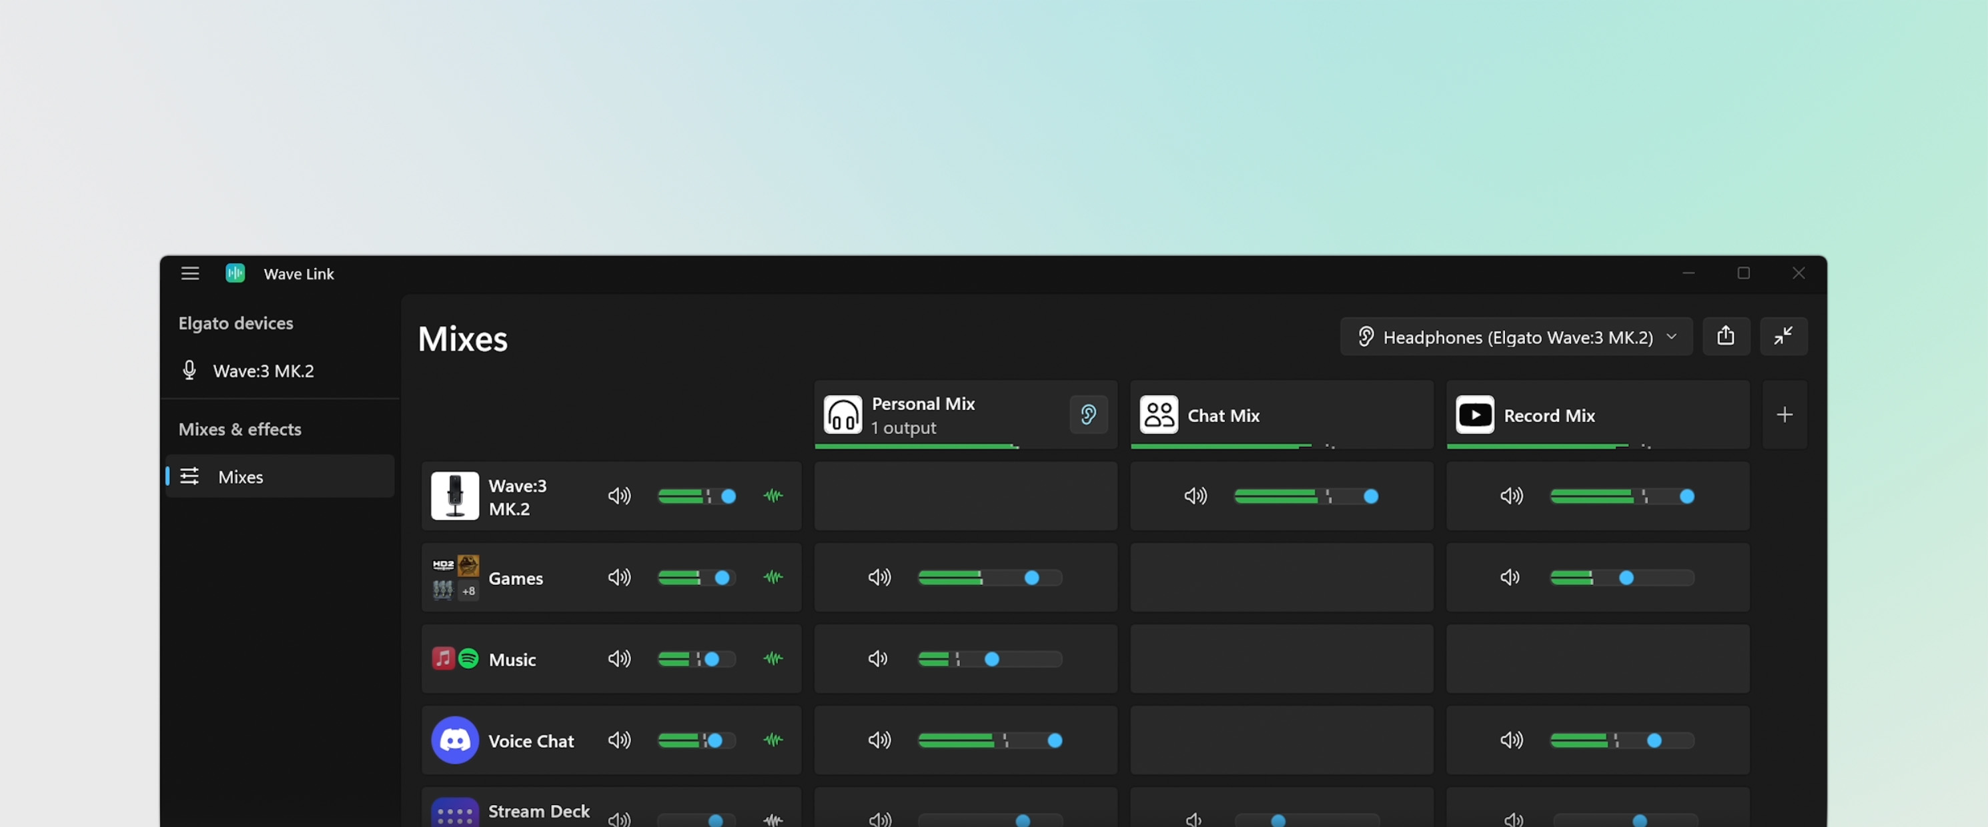
Task: Expand the Games apps +8 group
Action: 468,591
